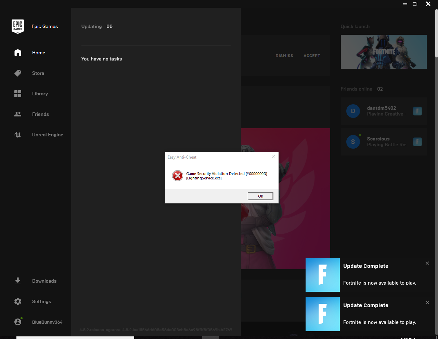Close the Epic Games launcher window

pyautogui.click(x=428, y=4)
